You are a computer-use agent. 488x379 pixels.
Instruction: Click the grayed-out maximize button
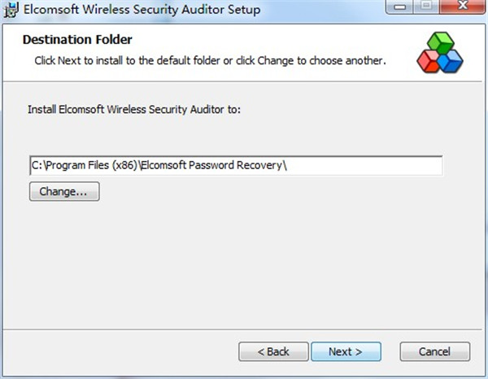point(426,7)
